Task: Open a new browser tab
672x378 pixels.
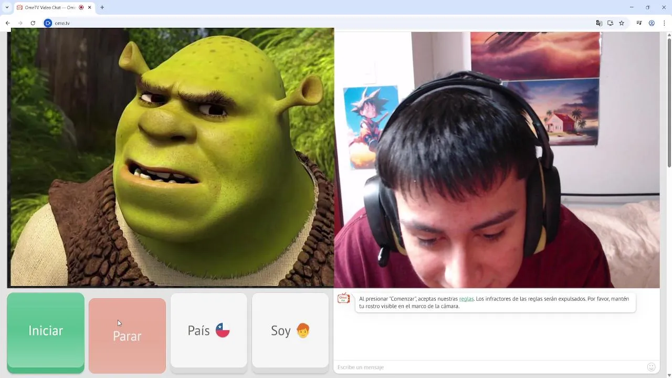Action: pos(102,7)
